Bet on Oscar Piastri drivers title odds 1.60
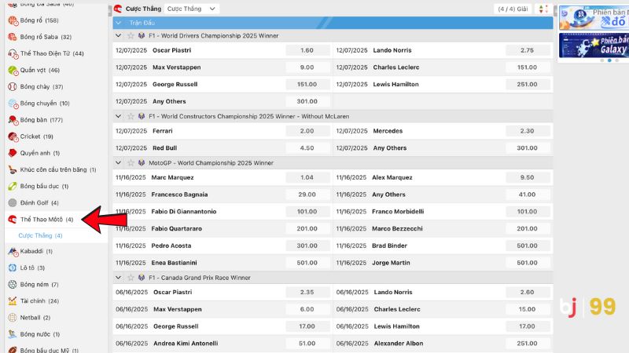The height and width of the screenshot is (353, 629). point(307,50)
